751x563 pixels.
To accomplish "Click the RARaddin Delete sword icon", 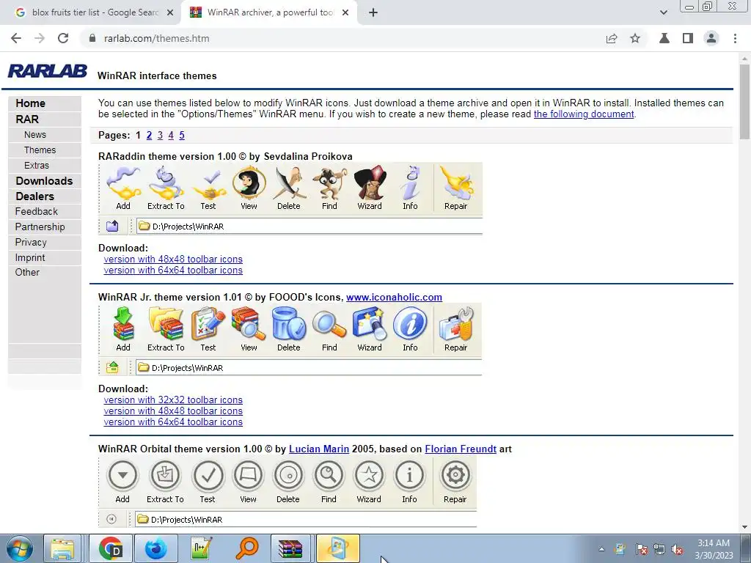I will (289, 183).
